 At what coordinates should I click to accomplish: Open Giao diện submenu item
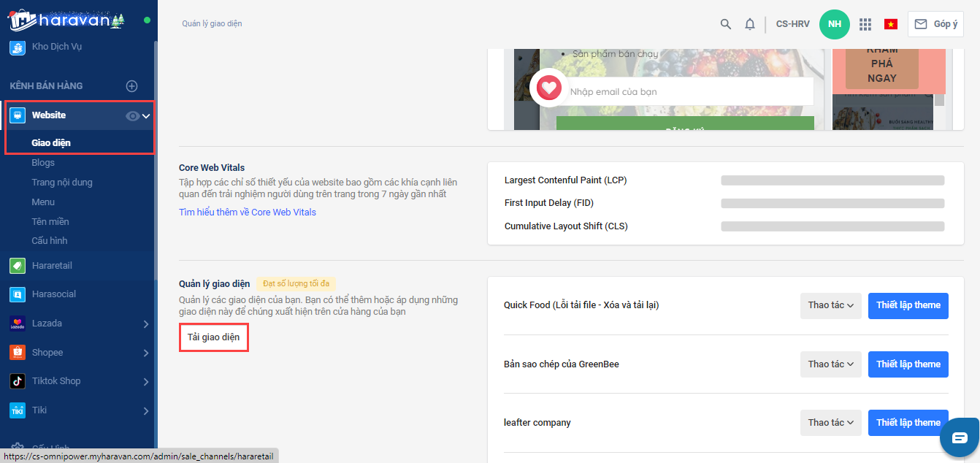point(51,143)
